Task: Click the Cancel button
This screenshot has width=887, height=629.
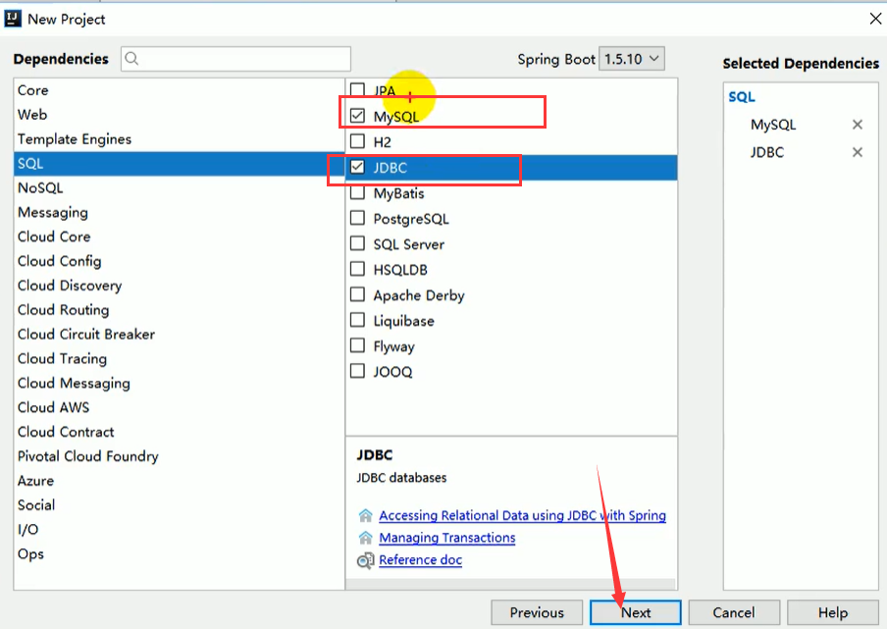Action: point(734,612)
